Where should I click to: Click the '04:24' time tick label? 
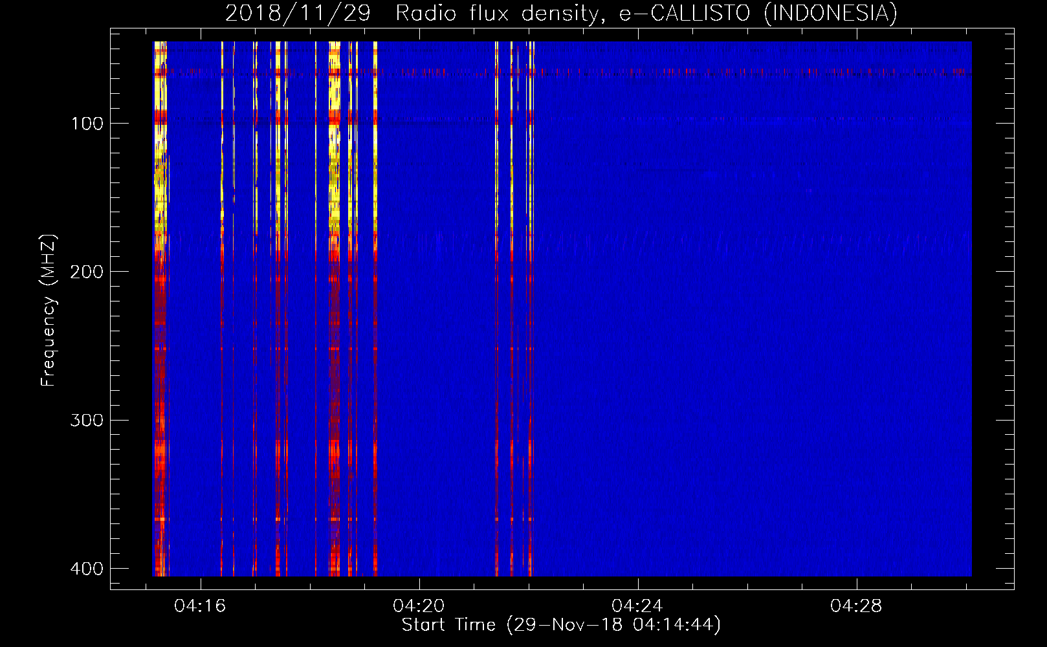point(637,606)
